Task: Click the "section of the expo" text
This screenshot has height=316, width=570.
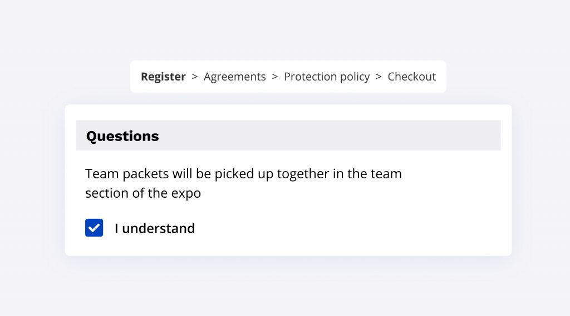Action: [143, 193]
